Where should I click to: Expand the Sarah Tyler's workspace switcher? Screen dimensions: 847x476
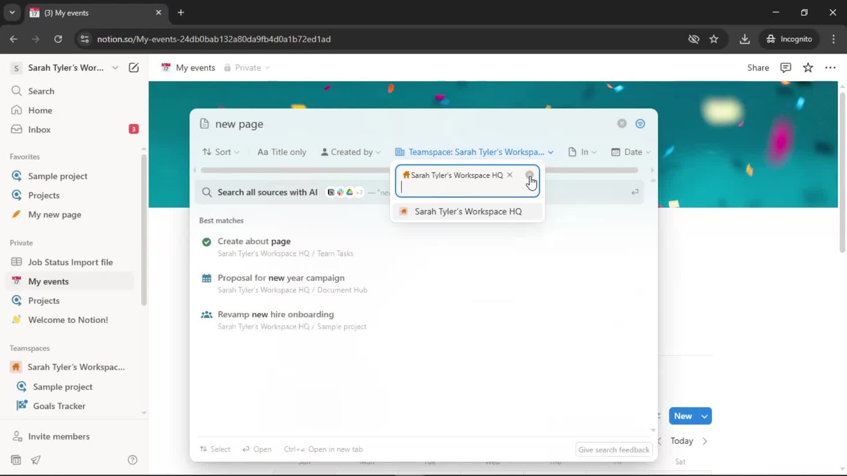click(64, 67)
